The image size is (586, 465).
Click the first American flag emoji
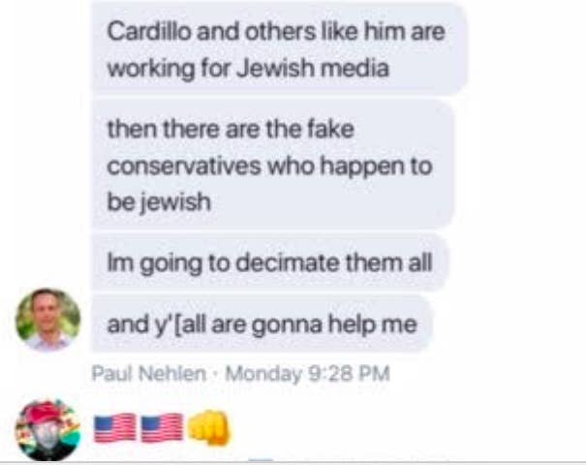point(114,428)
